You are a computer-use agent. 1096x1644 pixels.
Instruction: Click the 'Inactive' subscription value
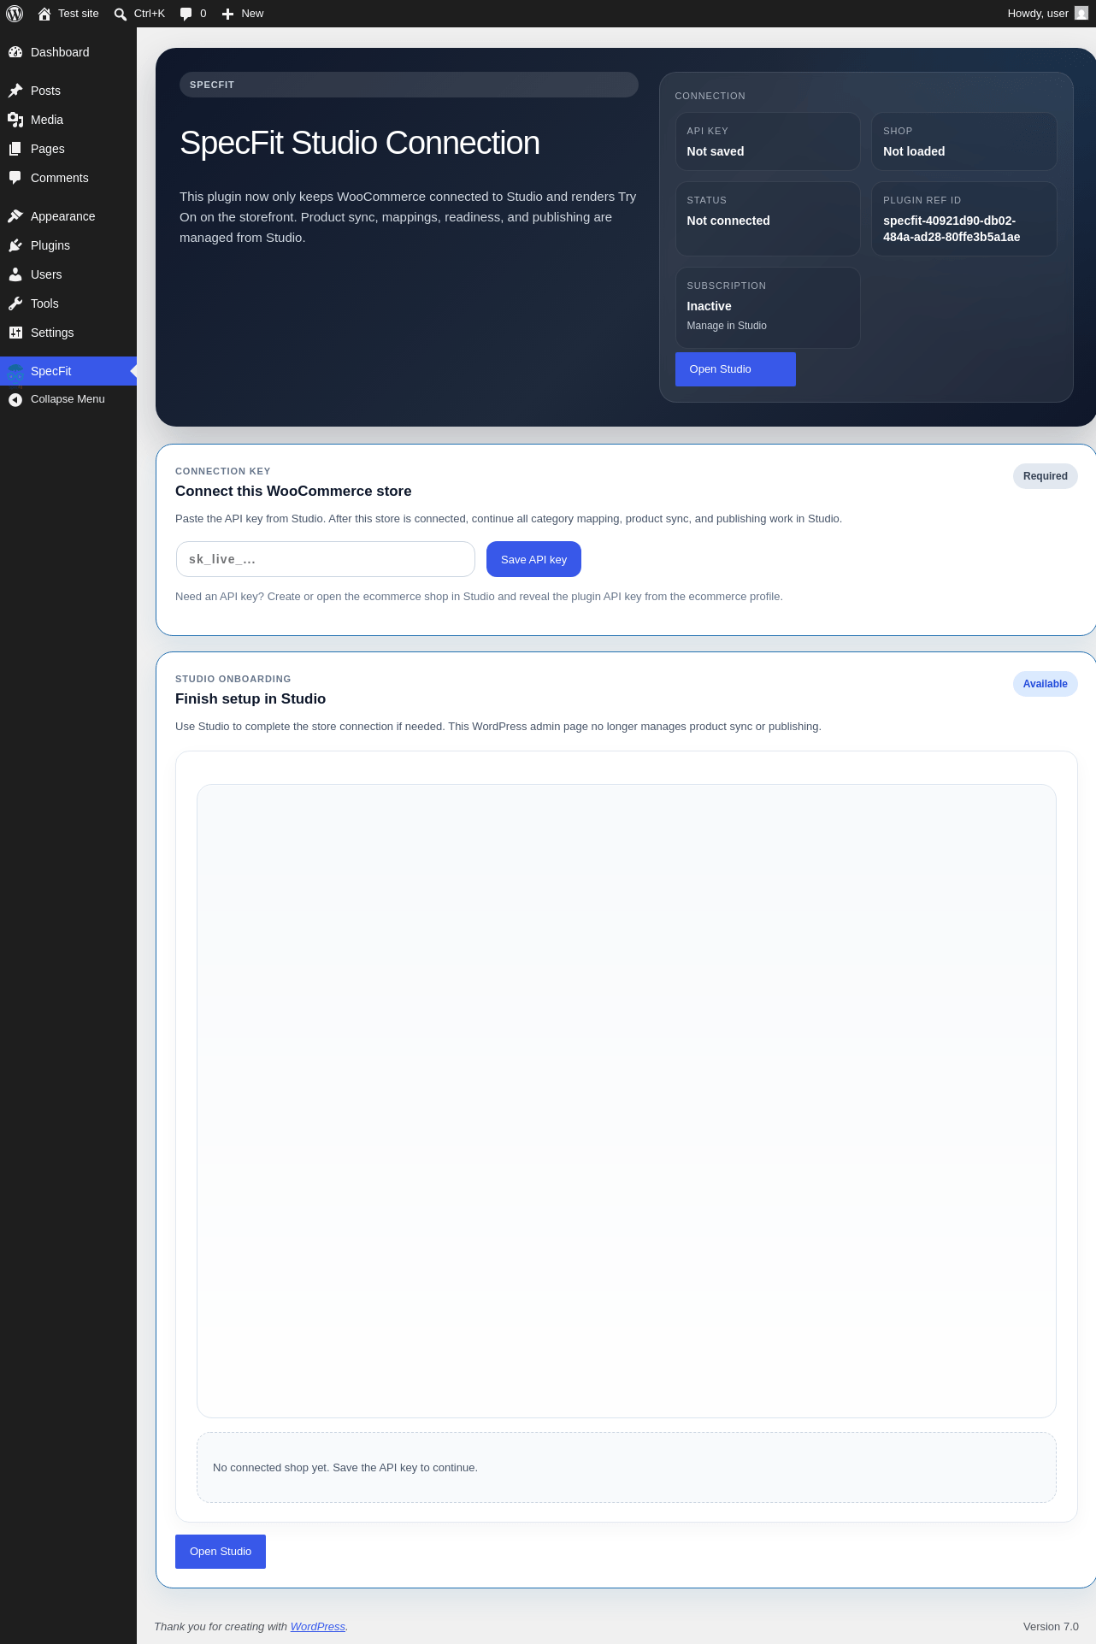710,306
